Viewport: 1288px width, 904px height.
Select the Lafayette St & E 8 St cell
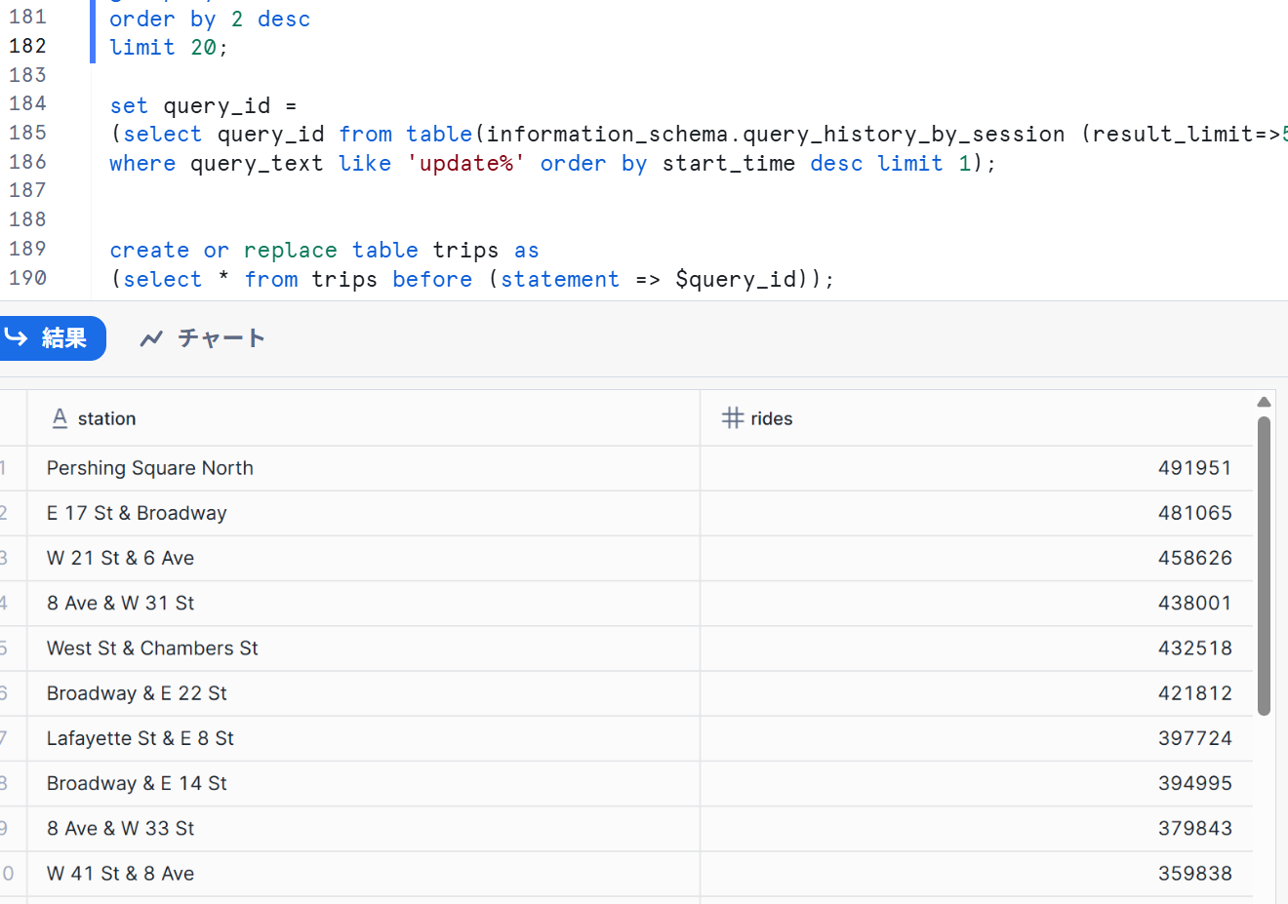tap(363, 738)
